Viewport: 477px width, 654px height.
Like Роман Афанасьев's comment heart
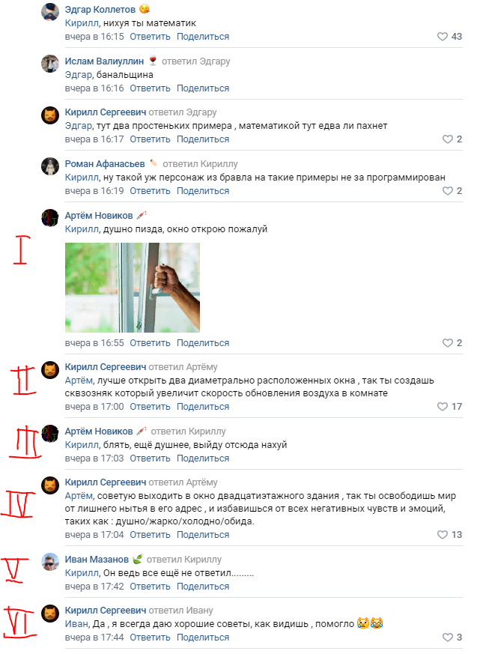pyautogui.click(x=447, y=190)
